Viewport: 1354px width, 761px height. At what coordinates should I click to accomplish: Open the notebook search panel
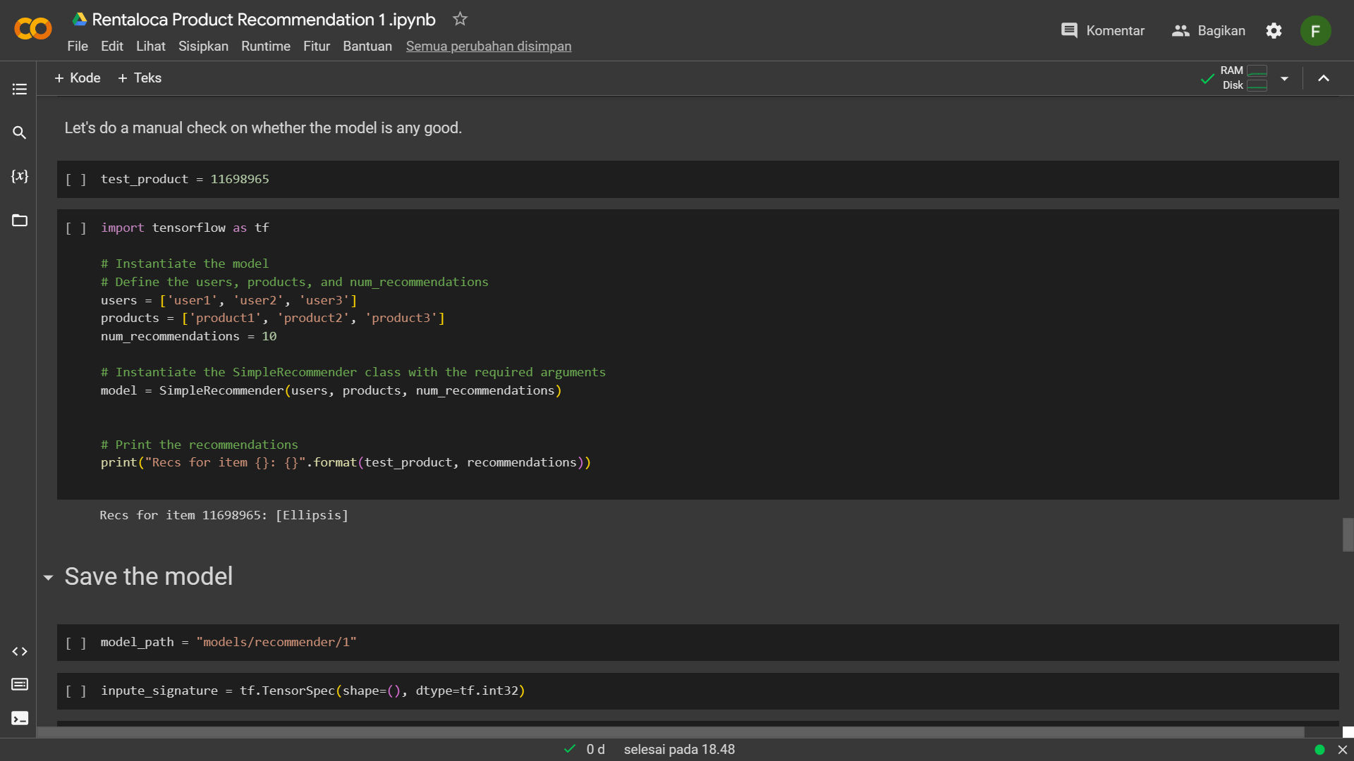click(x=19, y=132)
